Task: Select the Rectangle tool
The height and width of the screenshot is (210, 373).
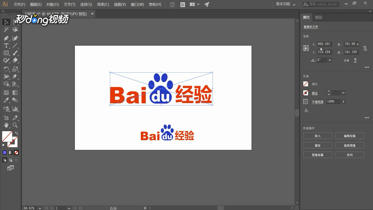Action: pos(6,53)
